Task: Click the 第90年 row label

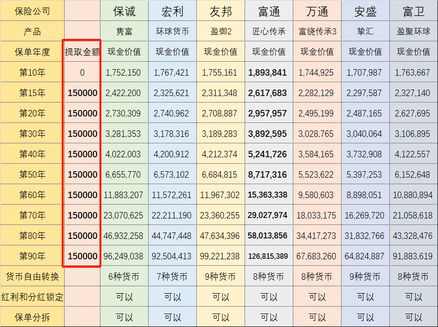Action: tap(32, 256)
